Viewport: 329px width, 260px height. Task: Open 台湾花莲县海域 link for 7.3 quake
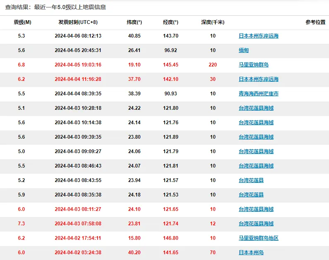[x=256, y=223]
